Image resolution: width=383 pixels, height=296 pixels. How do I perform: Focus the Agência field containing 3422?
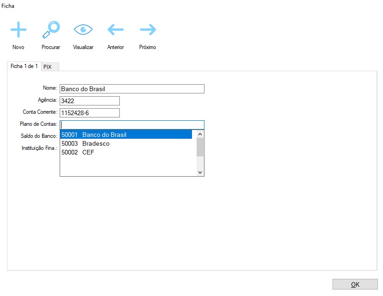pyautogui.click(x=90, y=101)
